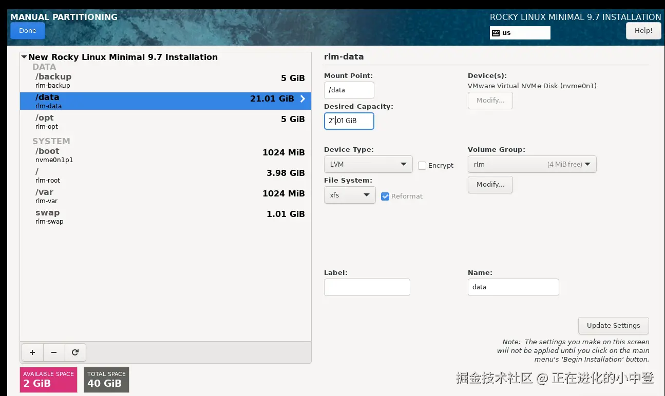Click the Done button
Viewport: 665px width, 396px height.
(x=28, y=31)
